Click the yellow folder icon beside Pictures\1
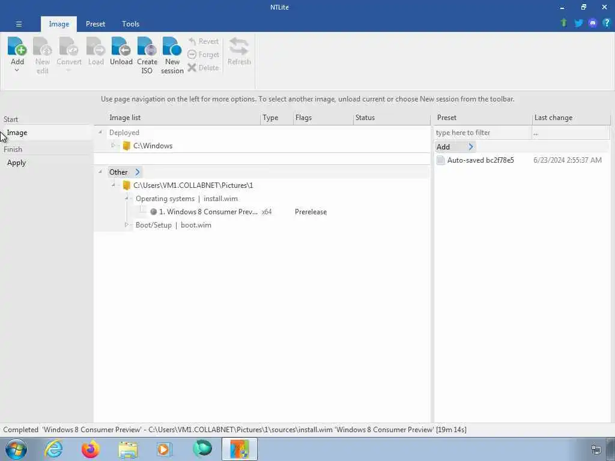The image size is (615, 461). click(x=126, y=185)
